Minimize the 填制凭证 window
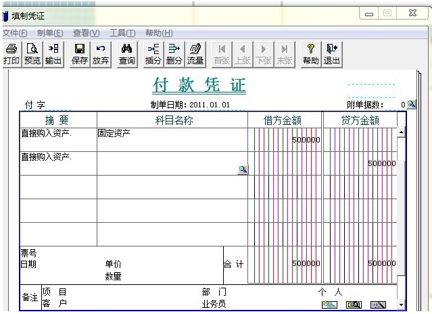432x314 pixels. (x=369, y=14)
